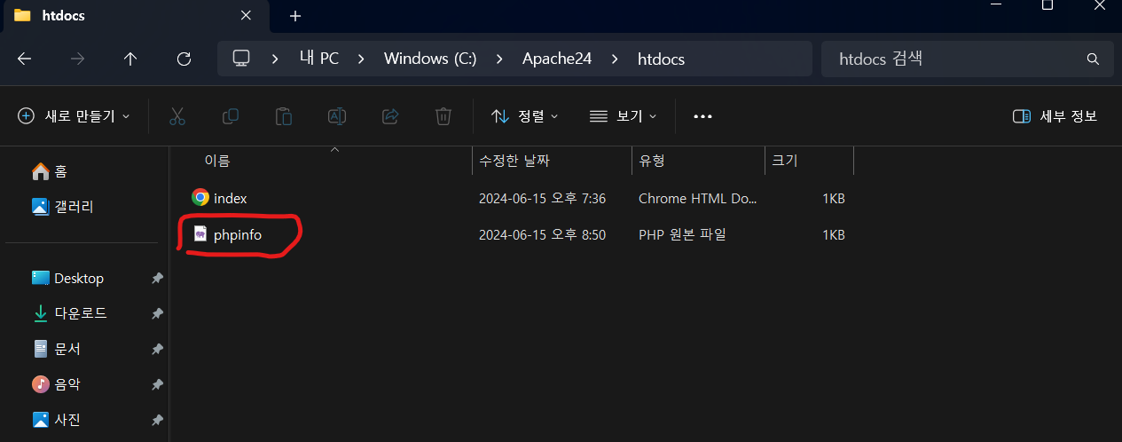The width and height of the screenshot is (1122, 442).
Task: Click the date 2024-06-15 오후 7:36
Action: (542, 199)
